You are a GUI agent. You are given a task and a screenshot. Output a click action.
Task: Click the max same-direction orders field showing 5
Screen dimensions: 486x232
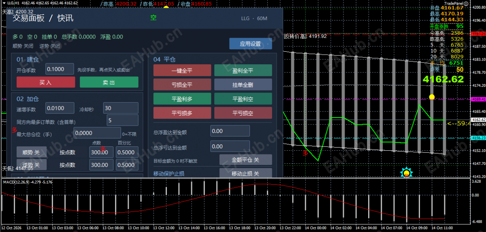[x=122, y=120]
